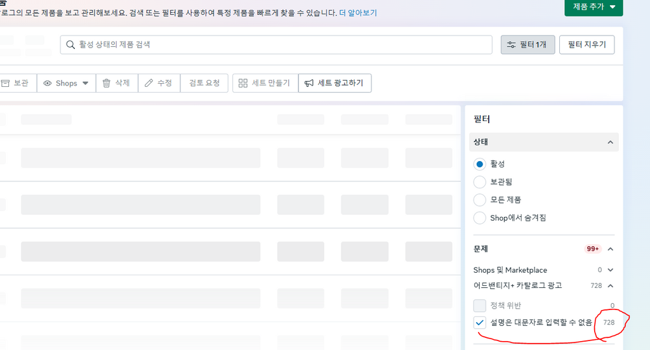Click the 세트 만들기 button
650x350 pixels.
(265, 83)
